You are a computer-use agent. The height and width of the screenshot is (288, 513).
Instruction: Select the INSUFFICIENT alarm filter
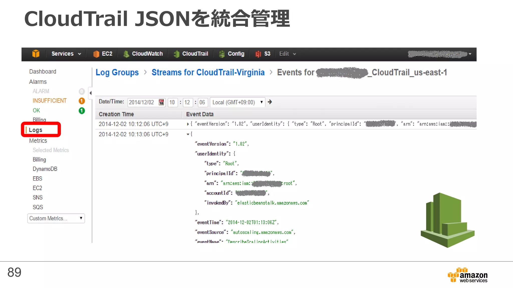click(50, 100)
